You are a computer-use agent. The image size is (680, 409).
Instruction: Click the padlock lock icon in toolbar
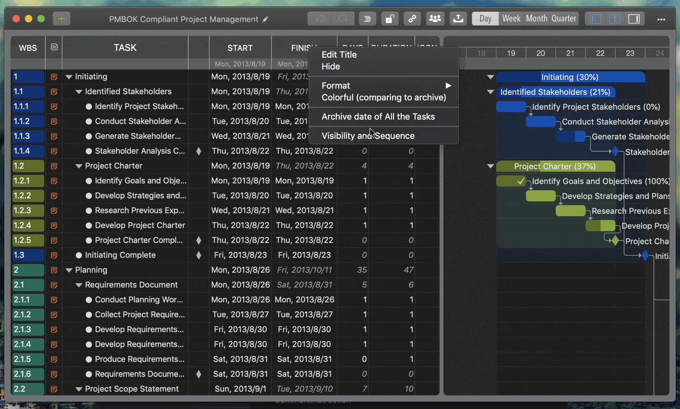coord(389,18)
